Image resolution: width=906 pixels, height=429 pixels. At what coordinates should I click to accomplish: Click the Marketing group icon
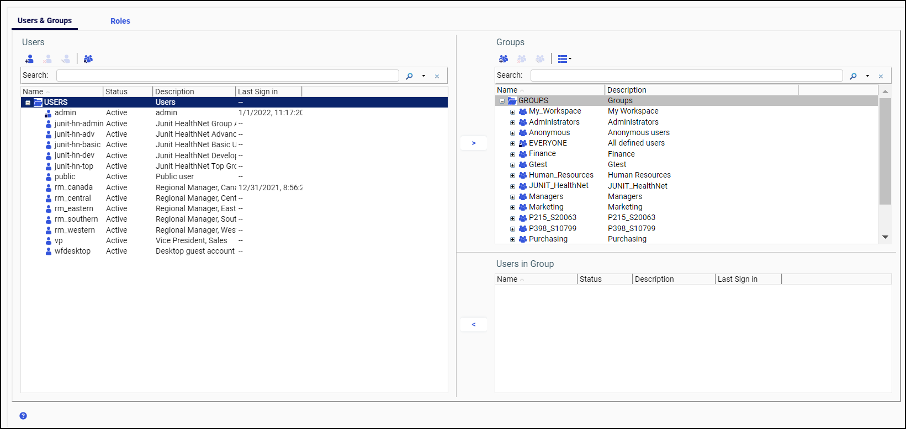click(522, 207)
